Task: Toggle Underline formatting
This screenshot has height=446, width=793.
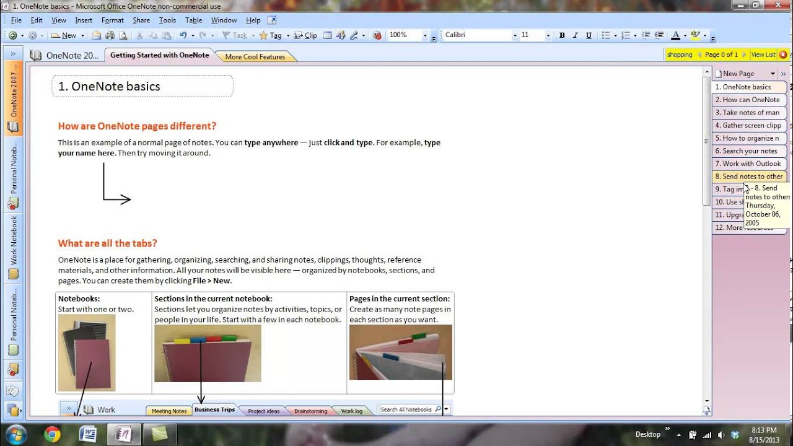Action: coord(589,35)
